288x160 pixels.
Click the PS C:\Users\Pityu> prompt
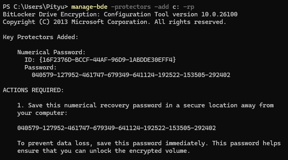pyautogui.click(x=35, y=7)
